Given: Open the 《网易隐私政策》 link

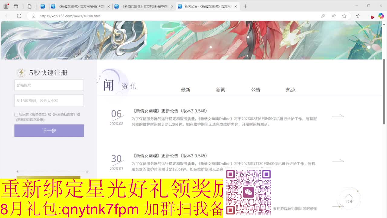Looking at the screenshot, I should [64, 114].
